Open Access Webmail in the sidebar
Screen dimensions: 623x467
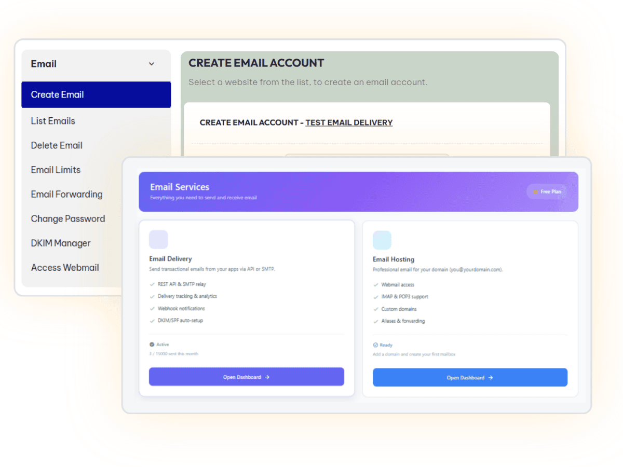(x=65, y=267)
